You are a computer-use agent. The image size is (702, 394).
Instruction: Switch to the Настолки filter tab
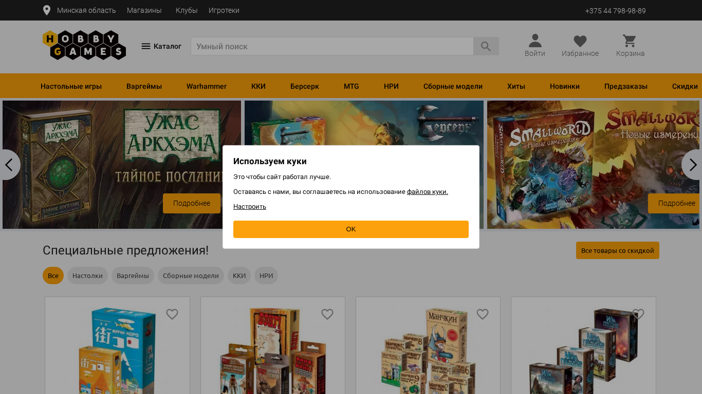point(87,275)
